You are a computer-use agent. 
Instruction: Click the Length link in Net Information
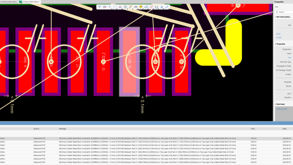point(278,37)
